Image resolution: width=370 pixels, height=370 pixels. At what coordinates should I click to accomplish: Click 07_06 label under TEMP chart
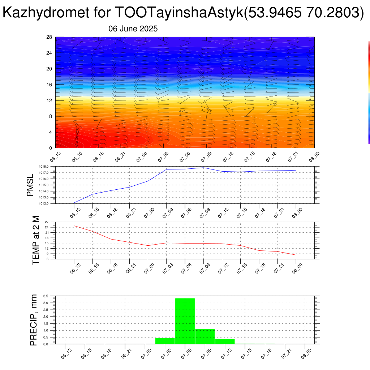(x=186, y=268)
